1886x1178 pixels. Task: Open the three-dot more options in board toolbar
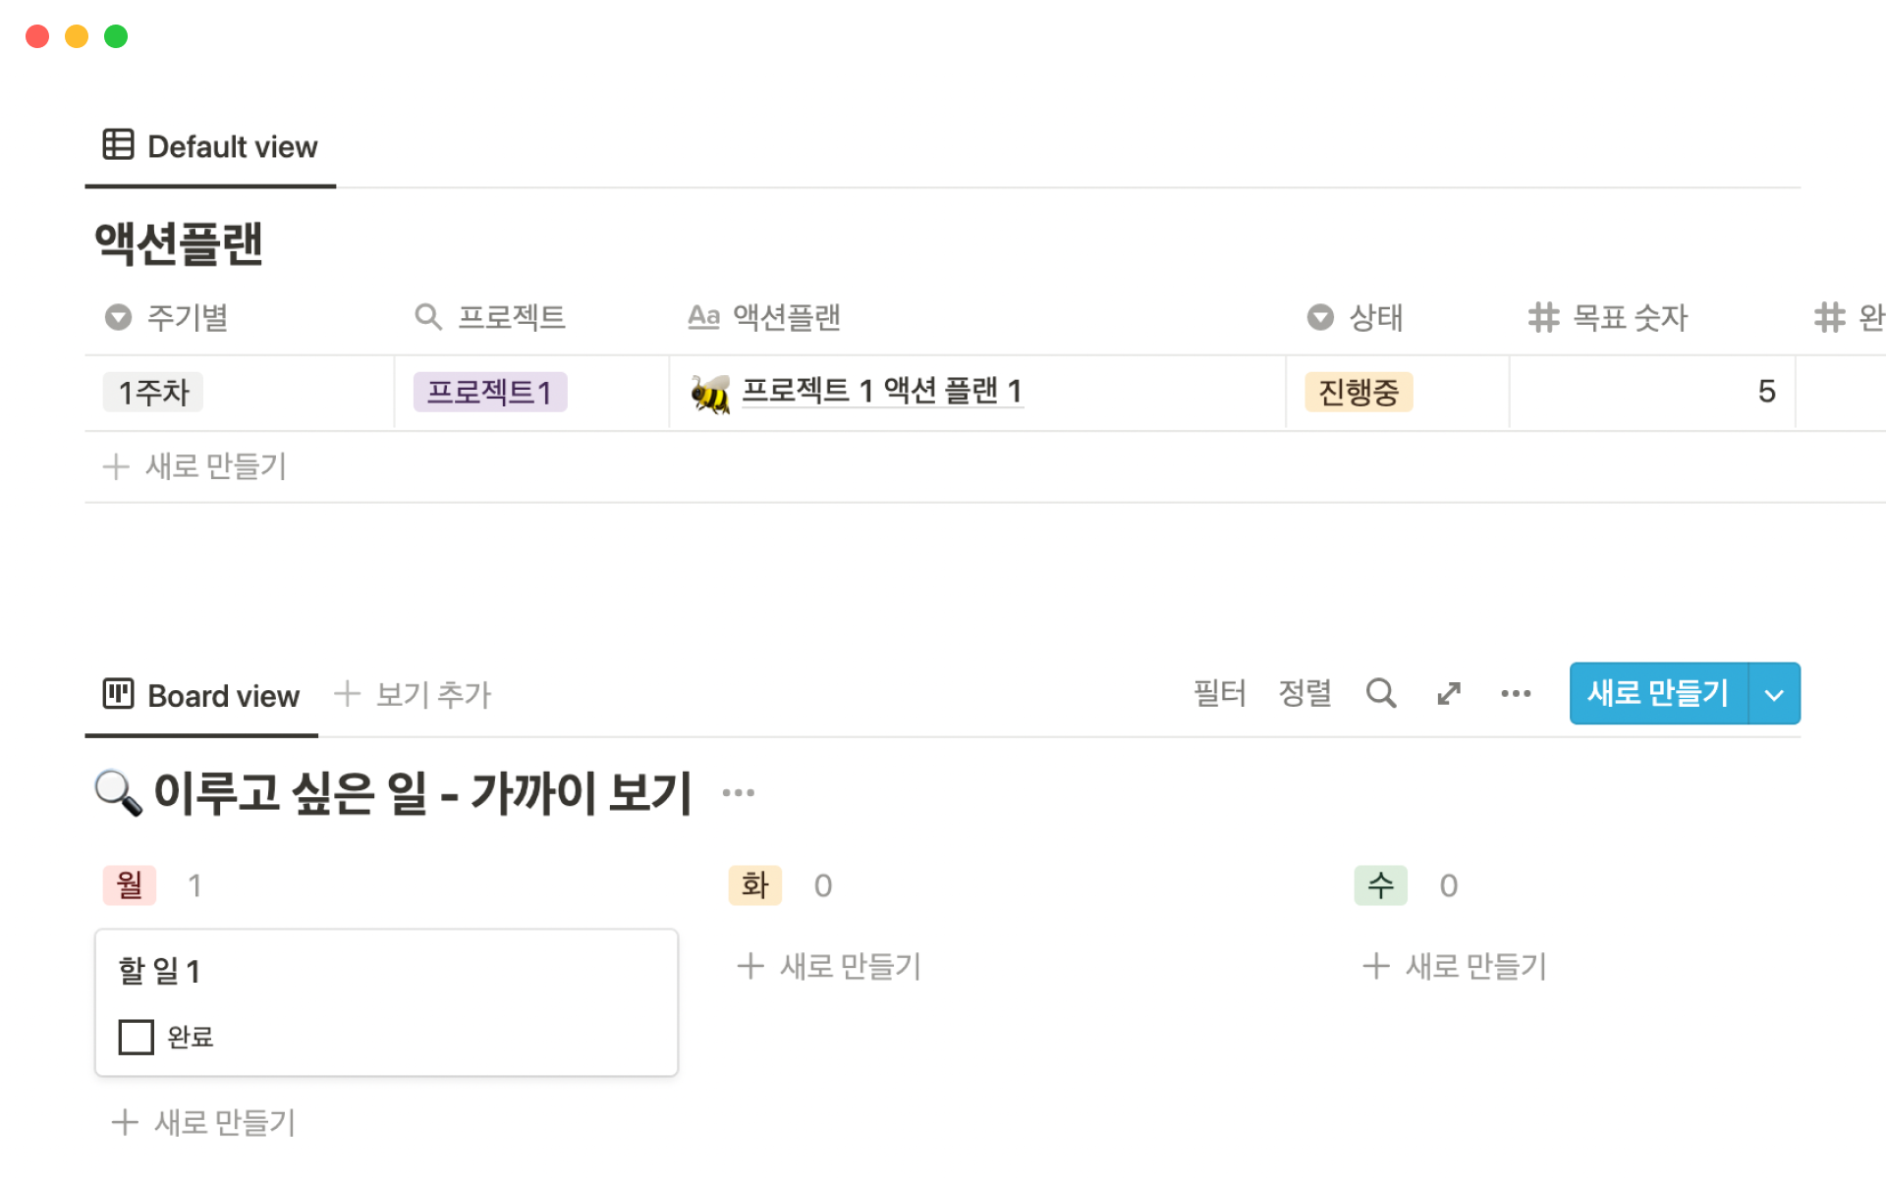(1516, 694)
